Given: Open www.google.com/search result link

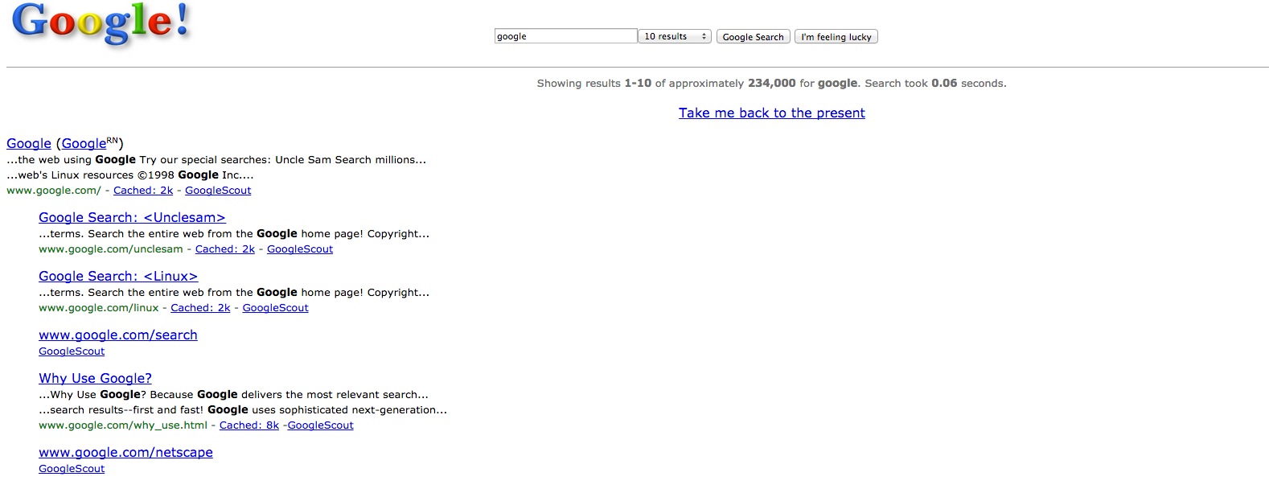Looking at the screenshot, I should tap(118, 335).
